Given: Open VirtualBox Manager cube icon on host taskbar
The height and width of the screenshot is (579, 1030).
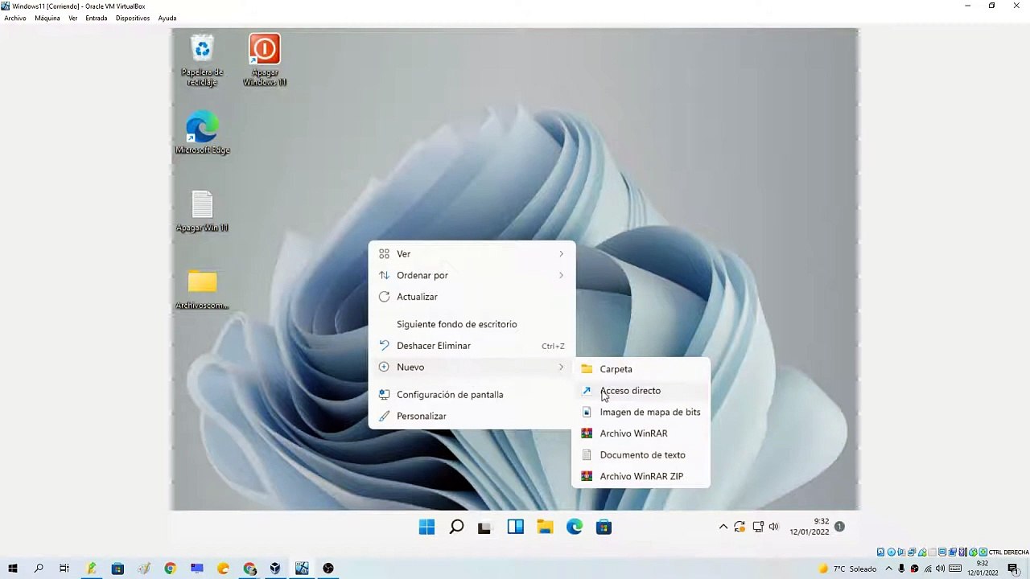Looking at the screenshot, I should point(275,569).
